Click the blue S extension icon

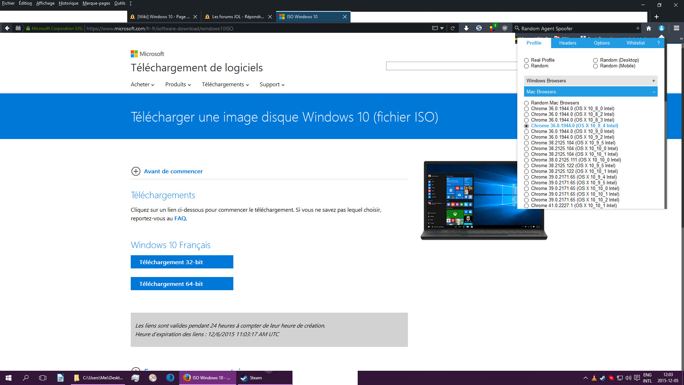pos(479,28)
